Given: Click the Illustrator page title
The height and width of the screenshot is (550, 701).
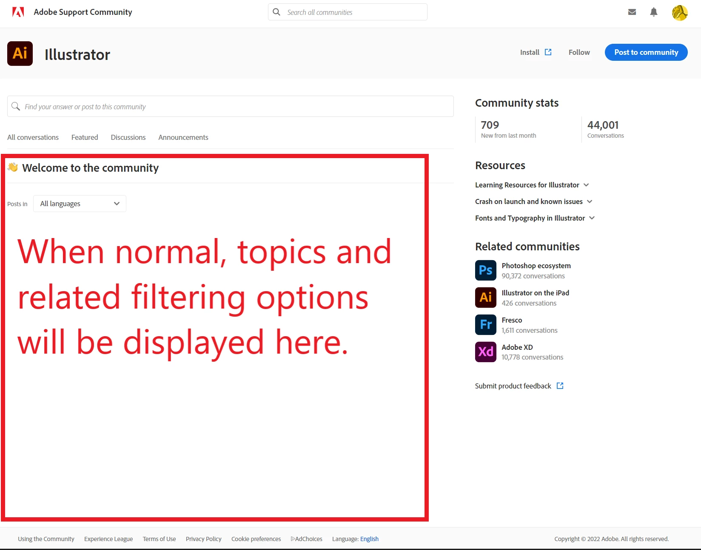Looking at the screenshot, I should (x=77, y=54).
